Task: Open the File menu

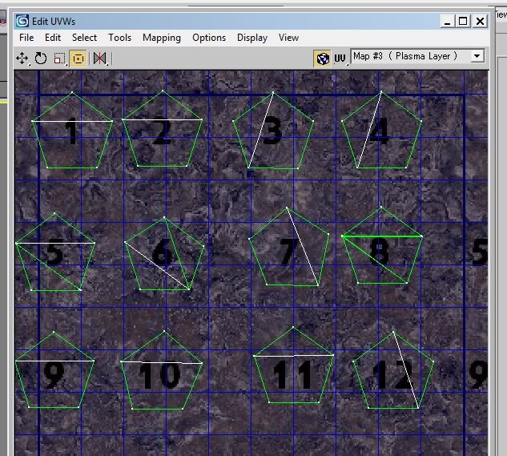Action: pyautogui.click(x=26, y=38)
